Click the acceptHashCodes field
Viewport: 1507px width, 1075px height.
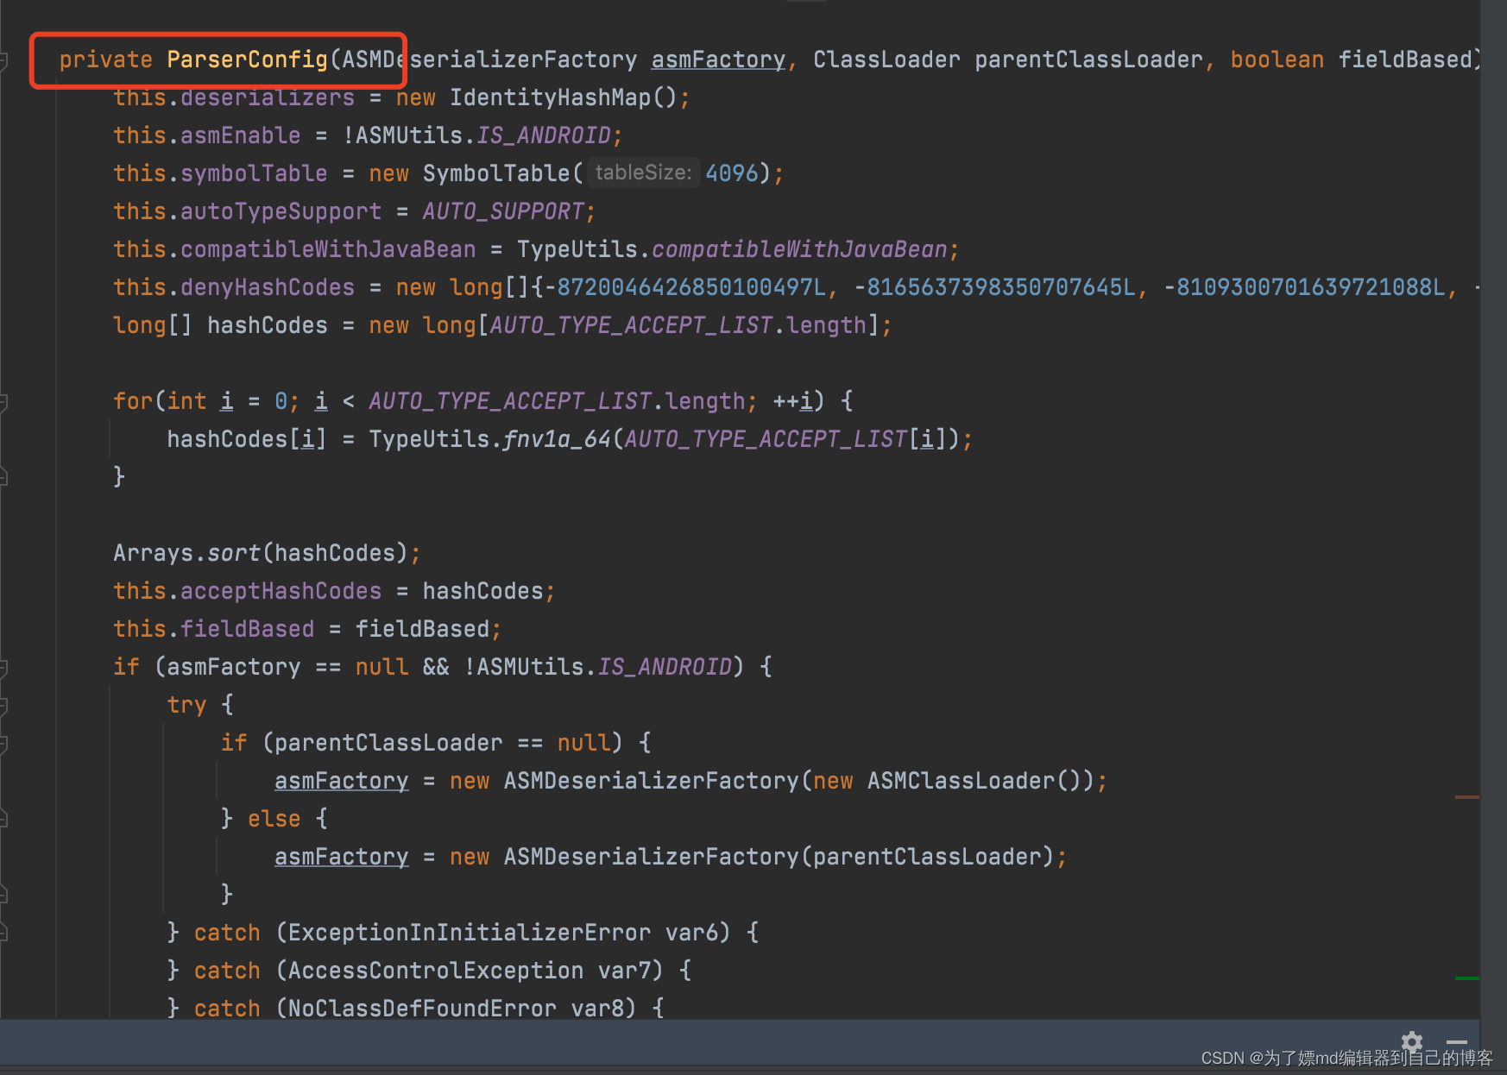click(x=281, y=591)
